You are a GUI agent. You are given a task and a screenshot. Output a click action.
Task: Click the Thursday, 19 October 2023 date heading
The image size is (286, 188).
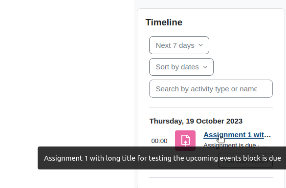196,121
